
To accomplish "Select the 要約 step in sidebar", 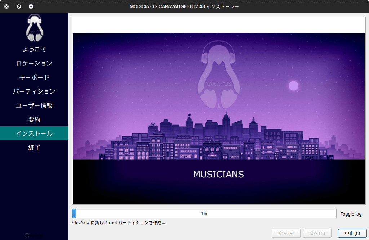I will coord(34,119).
